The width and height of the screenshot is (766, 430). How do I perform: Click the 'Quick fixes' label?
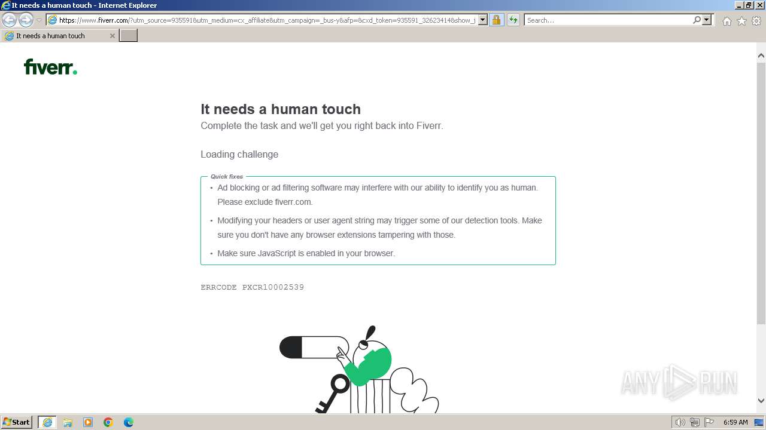(227, 177)
